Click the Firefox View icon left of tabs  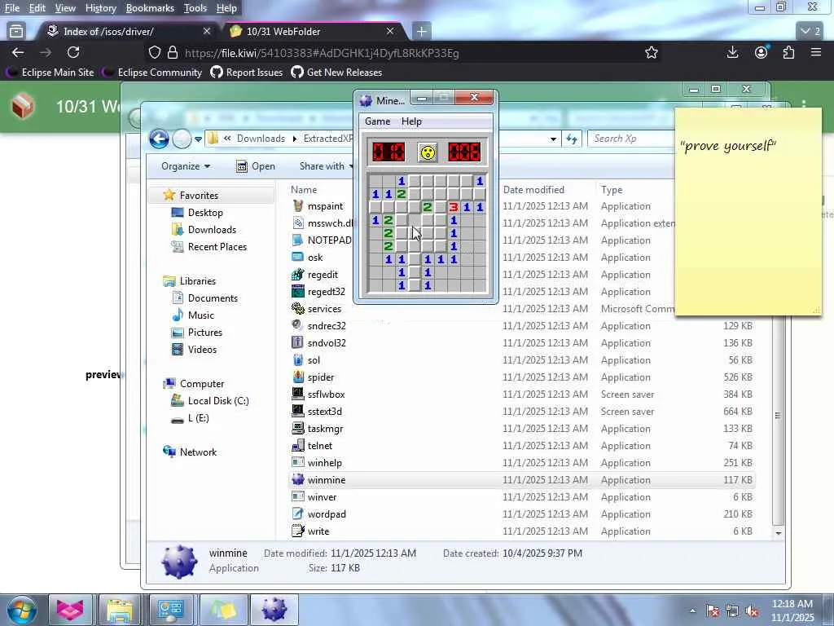coord(16,32)
